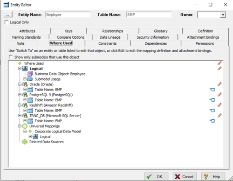Collapse the Corporate Logical Data Model node
Screen dimensions: 233x181
tap(25, 132)
